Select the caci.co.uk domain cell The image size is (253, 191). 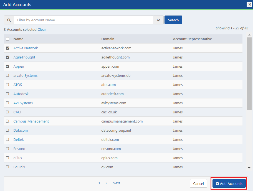click(109, 112)
